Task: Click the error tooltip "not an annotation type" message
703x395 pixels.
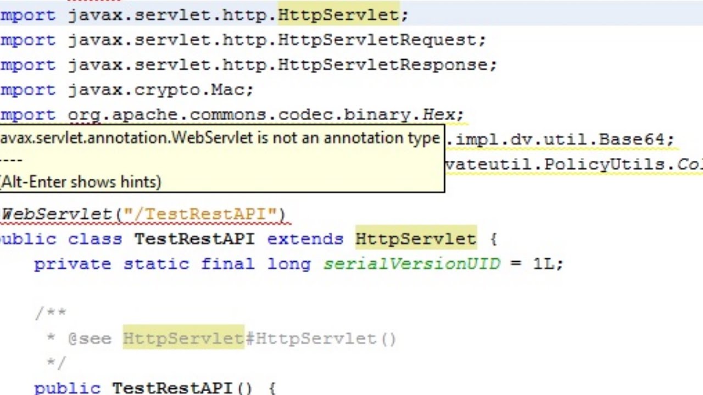Action: pyautogui.click(x=220, y=138)
